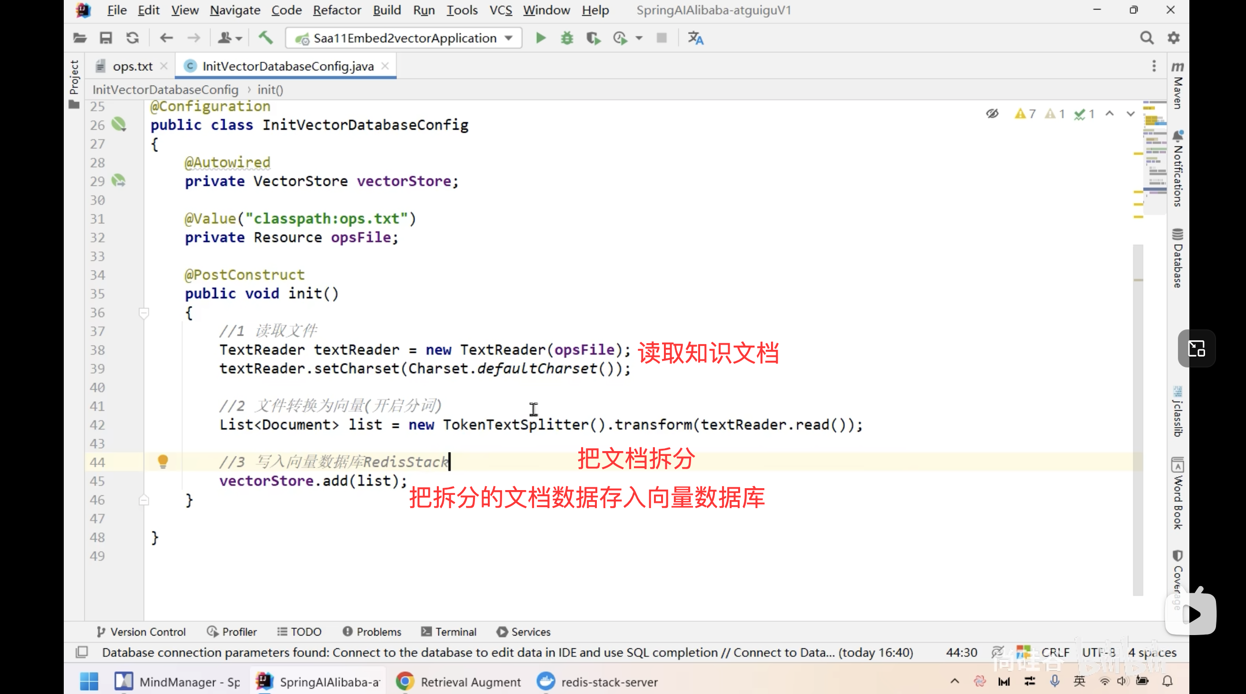Toggle tool windows via the bottom-left status icon

[x=82, y=652]
